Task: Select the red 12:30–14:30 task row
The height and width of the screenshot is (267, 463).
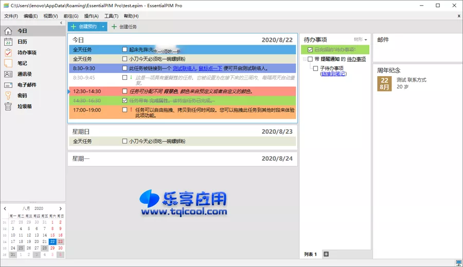Action: (x=183, y=91)
